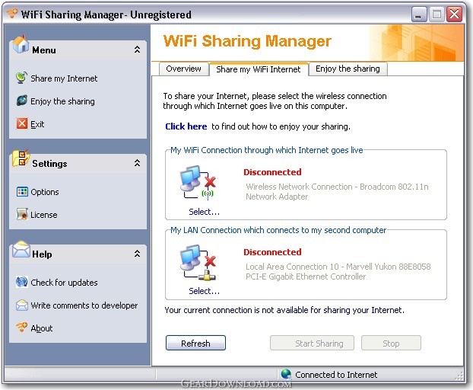Screen dimensions: 473x390
Task: Click the Marvell Yukon 88E8058 adapter name
Action: point(338,271)
